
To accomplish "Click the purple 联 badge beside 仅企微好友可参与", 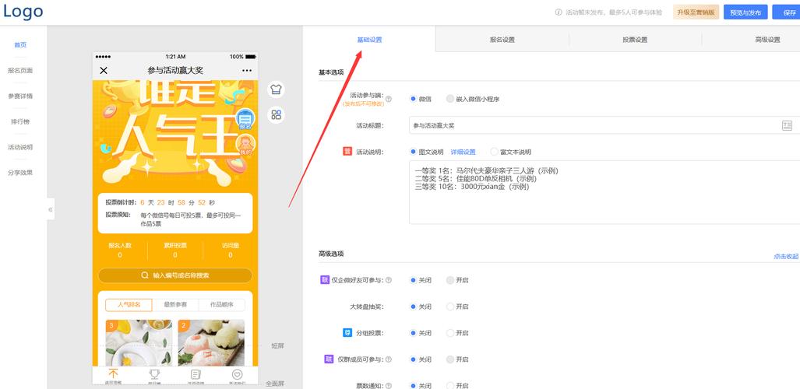I will [325, 280].
